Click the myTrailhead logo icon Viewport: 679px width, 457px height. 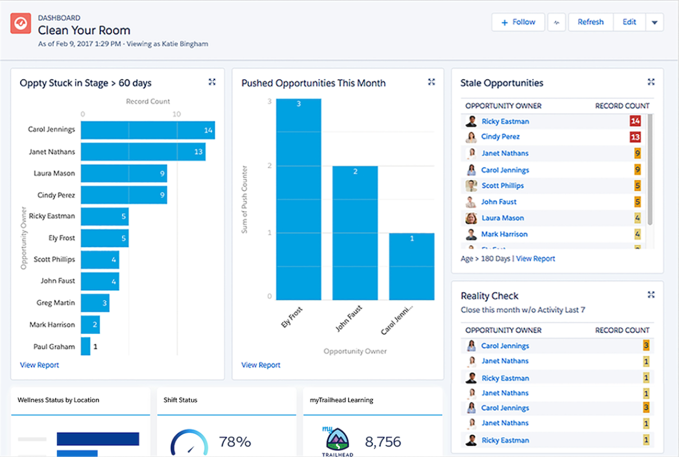[x=337, y=440]
